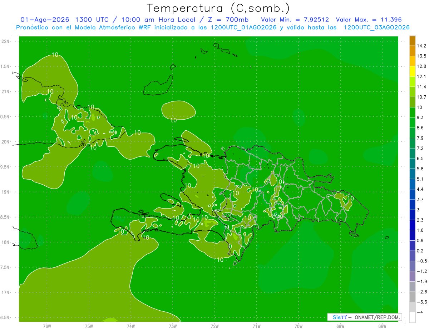
Task: Click "Valor Max. = 11.396" text
Action: pos(369,20)
